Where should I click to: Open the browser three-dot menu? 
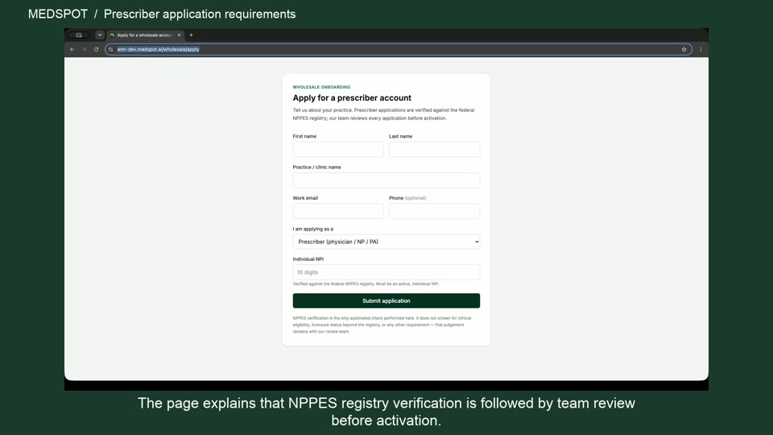(701, 49)
